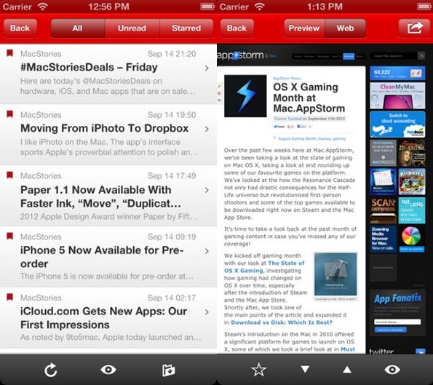Click the SCAN ANYWHERE ad tile
This screenshot has height=385, width=433.
383,210
